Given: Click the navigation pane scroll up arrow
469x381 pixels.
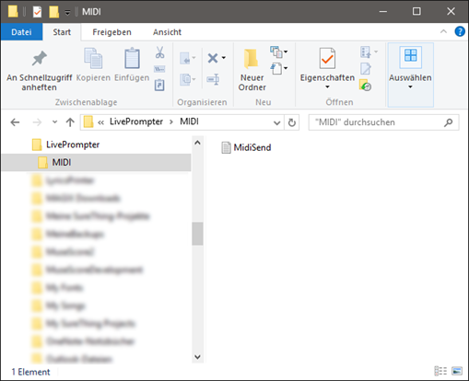Looking at the screenshot, I should pos(197,143).
